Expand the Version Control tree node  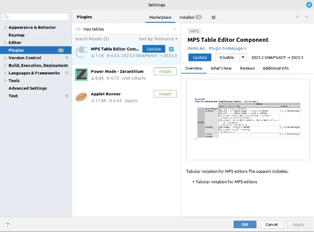(5, 58)
